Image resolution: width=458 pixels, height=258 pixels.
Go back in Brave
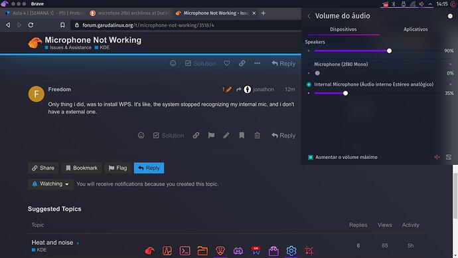click(8, 25)
